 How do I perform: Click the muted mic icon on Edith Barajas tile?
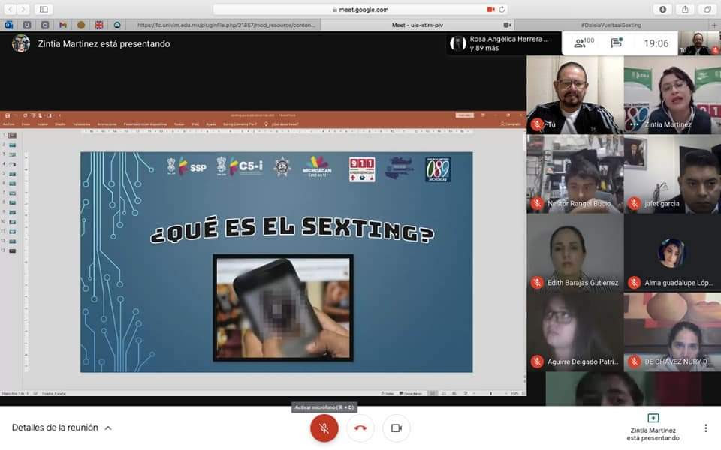click(536, 282)
